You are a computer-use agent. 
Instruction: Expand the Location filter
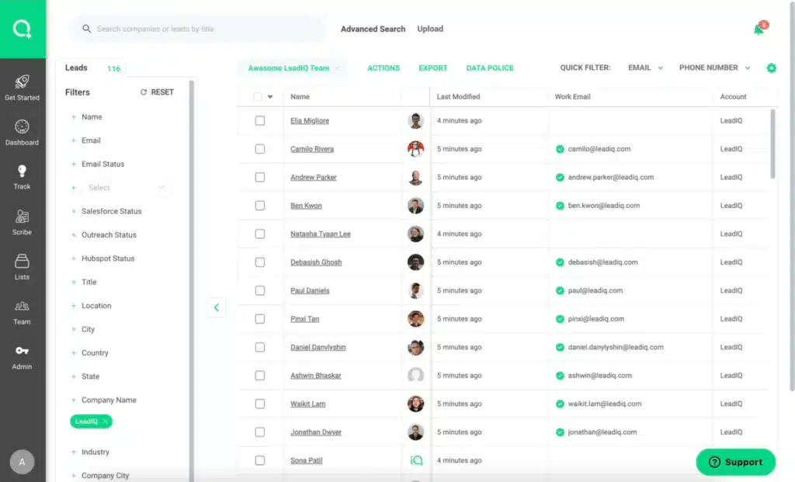tap(92, 306)
